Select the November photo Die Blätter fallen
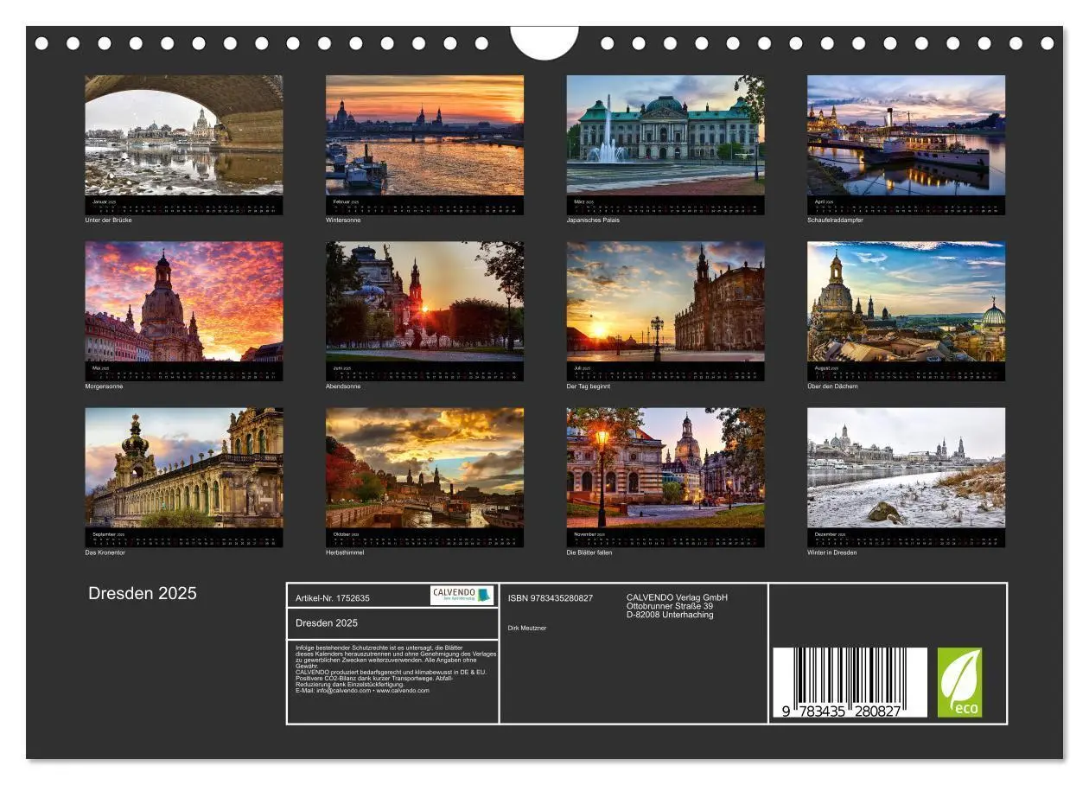 [665, 468]
